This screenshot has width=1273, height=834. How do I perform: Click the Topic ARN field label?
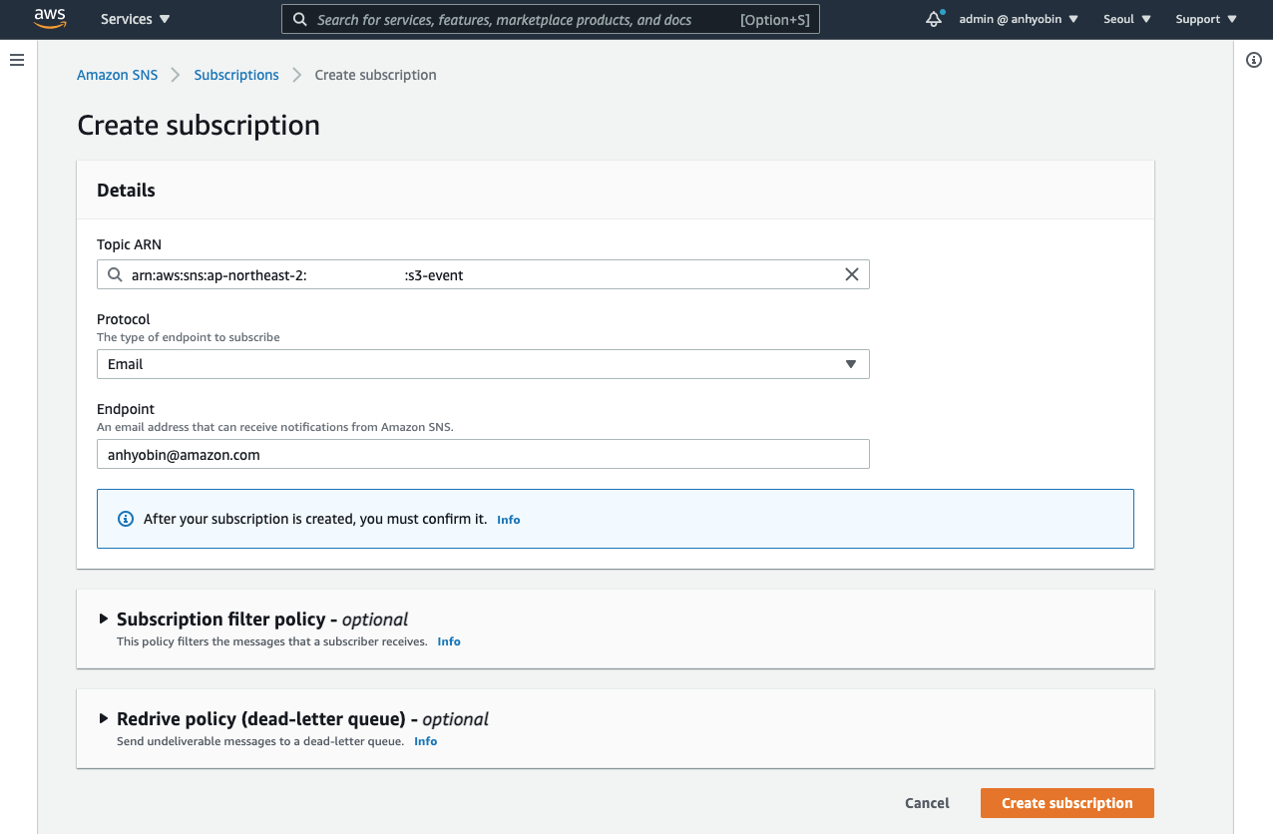(129, 244)
